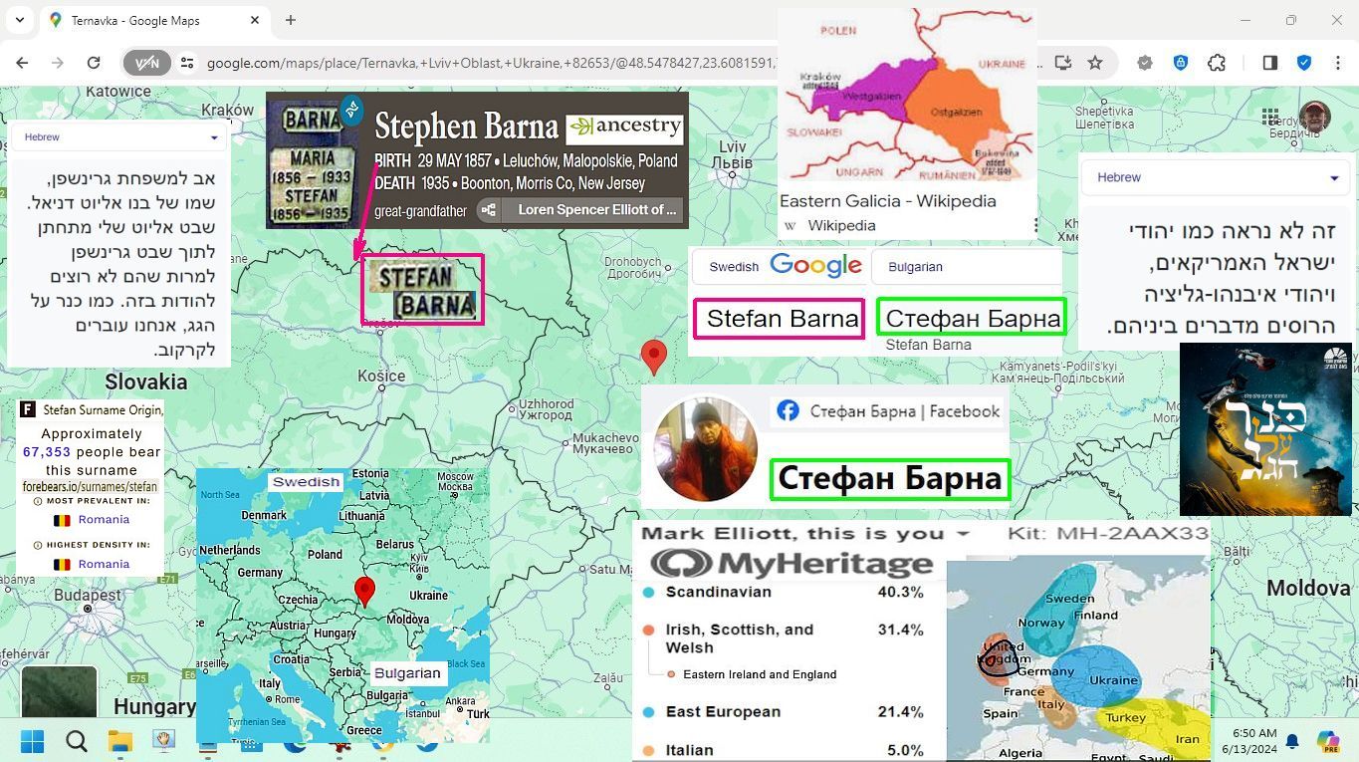Open Romania under Most Prevalent In
Image resolution: width=1359 pixels, height=762 pixels.
[104, 520]
